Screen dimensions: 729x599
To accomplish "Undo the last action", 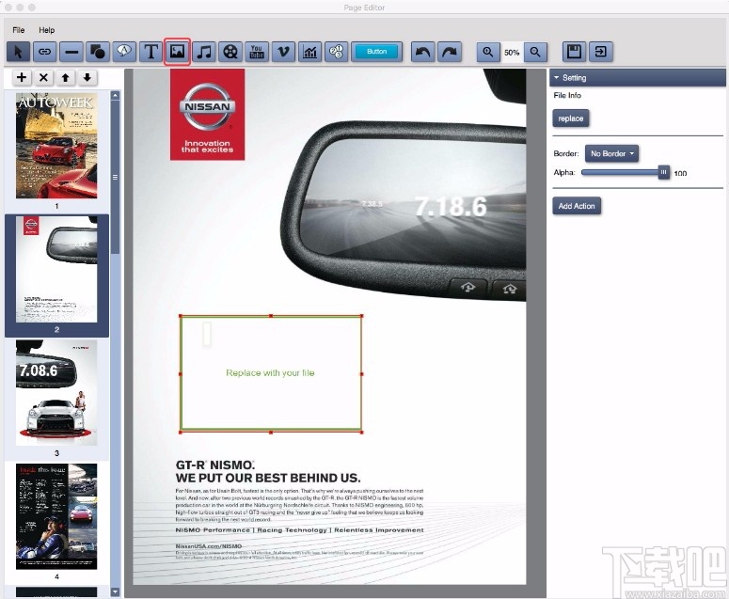I will pos(422,52).
